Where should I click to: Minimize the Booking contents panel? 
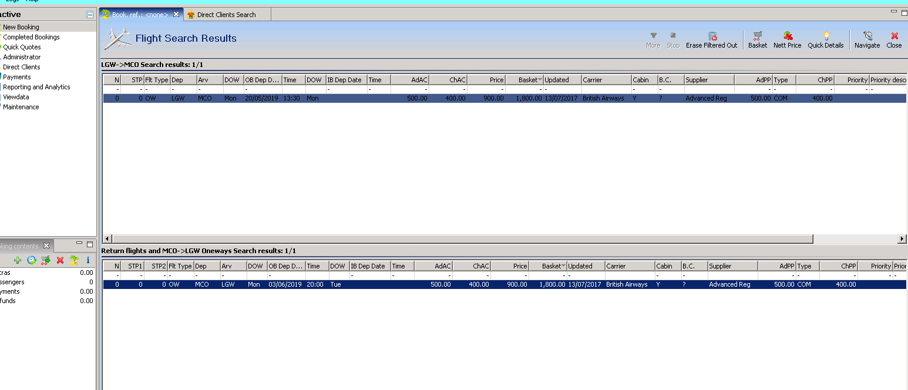(79, 244)
